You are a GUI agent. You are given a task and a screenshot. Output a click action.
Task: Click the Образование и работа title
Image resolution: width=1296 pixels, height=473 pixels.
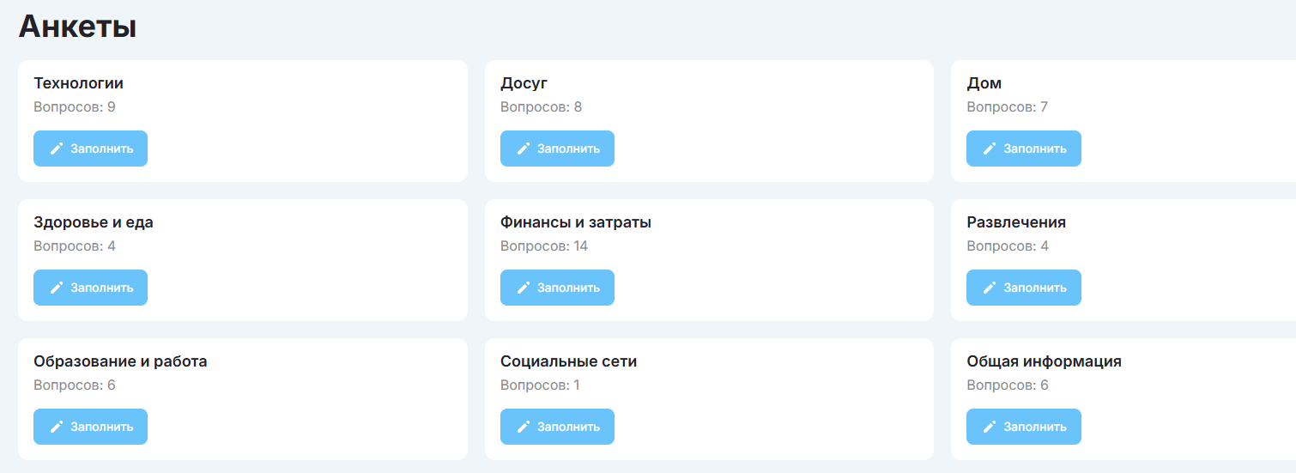click(x=120, y=361)
